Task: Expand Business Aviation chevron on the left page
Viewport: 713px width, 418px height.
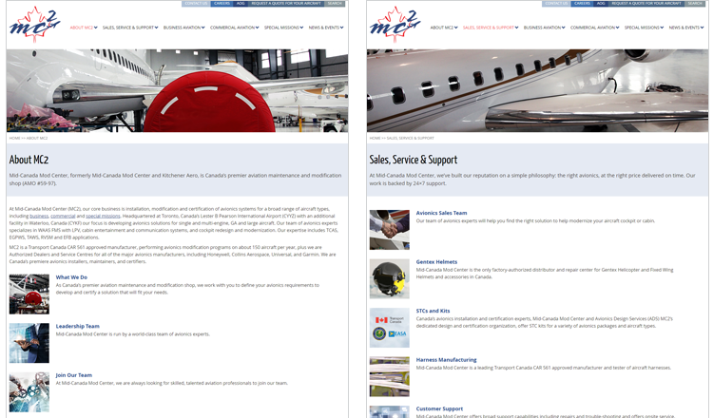Action: click(x=202, y=28)
